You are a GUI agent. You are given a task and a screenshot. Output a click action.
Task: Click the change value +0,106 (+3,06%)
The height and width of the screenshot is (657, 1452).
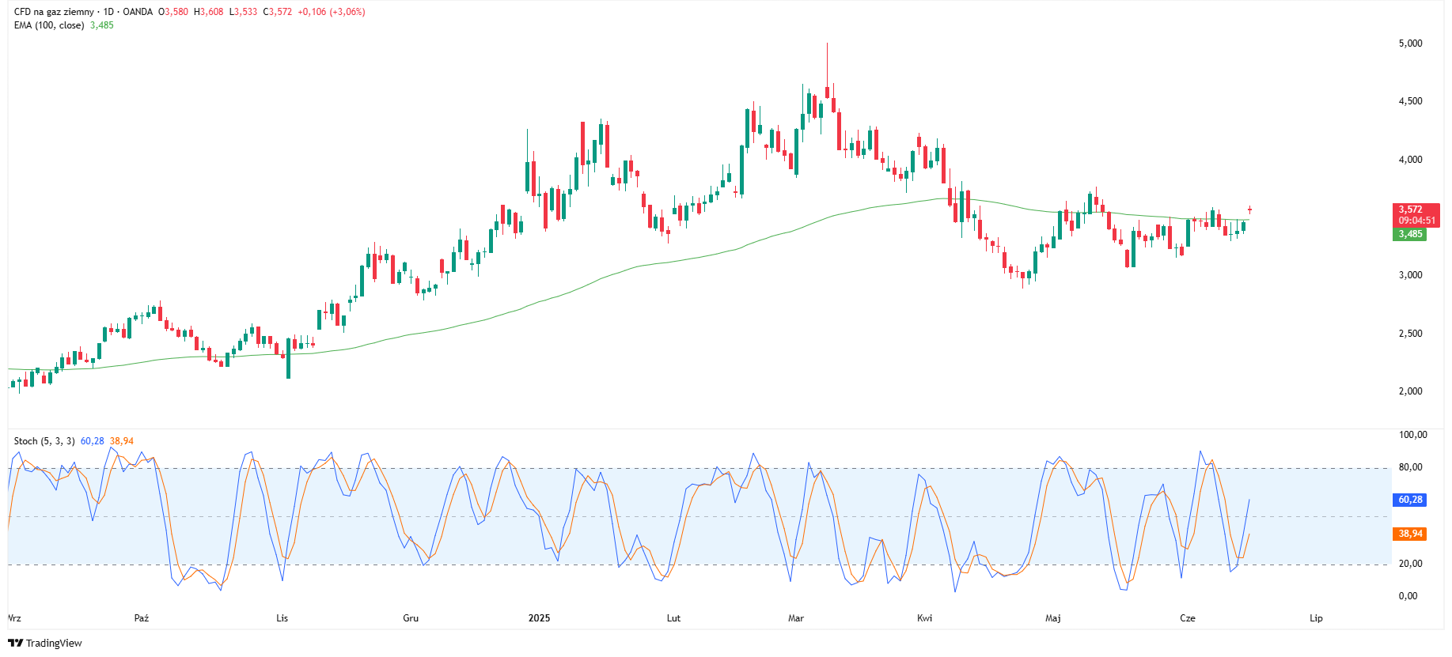(332, 12)
